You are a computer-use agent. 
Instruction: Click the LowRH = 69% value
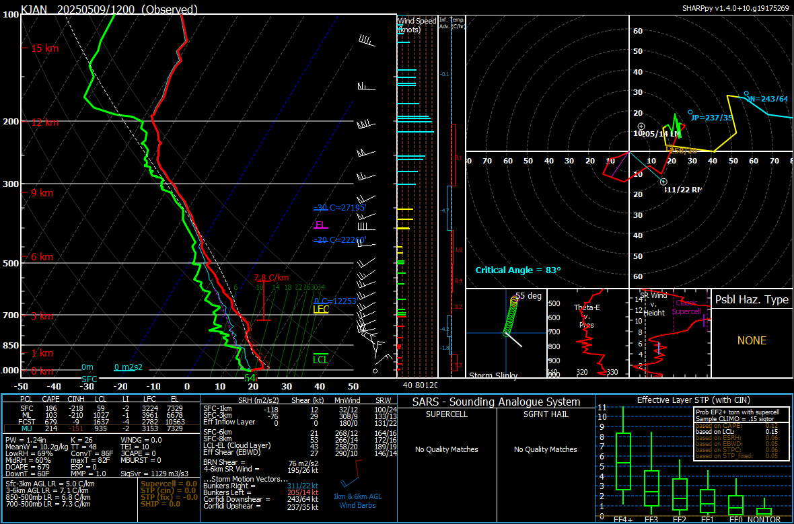click(x=29, y=453)
